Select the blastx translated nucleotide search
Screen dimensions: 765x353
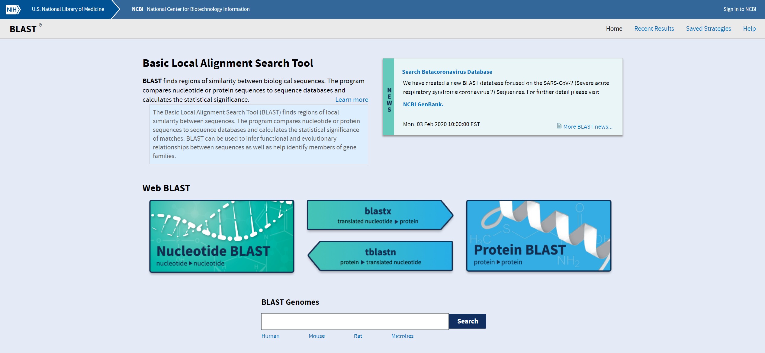coord(378,215)
